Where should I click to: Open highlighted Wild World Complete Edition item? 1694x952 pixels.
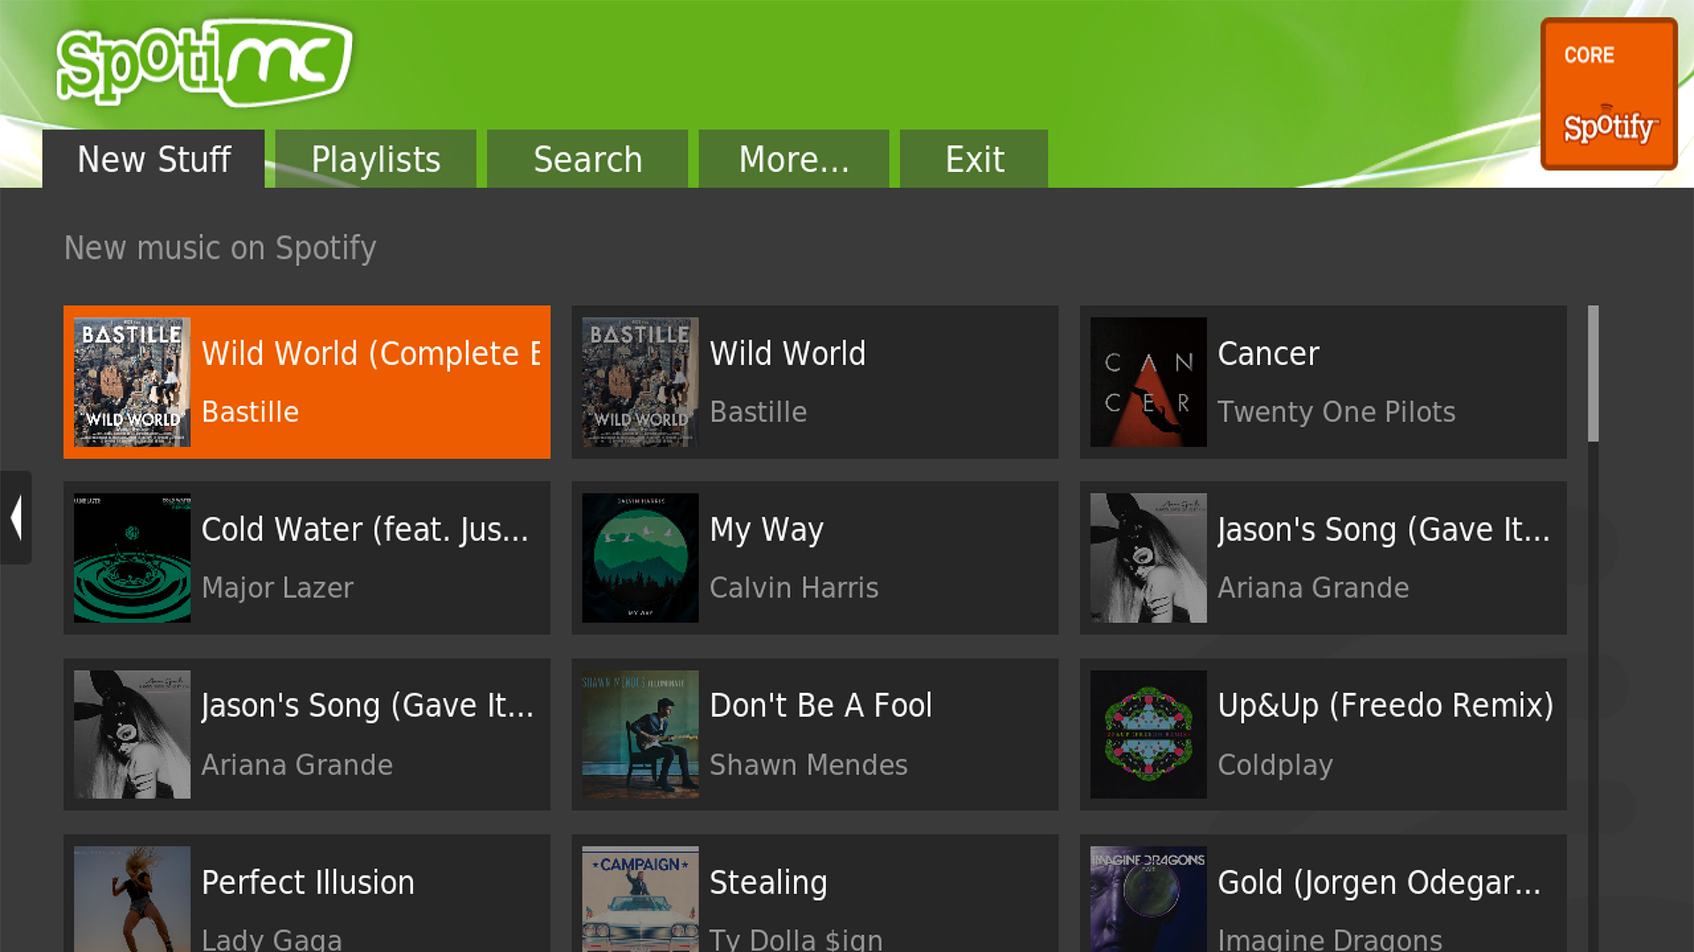[371, 382]
